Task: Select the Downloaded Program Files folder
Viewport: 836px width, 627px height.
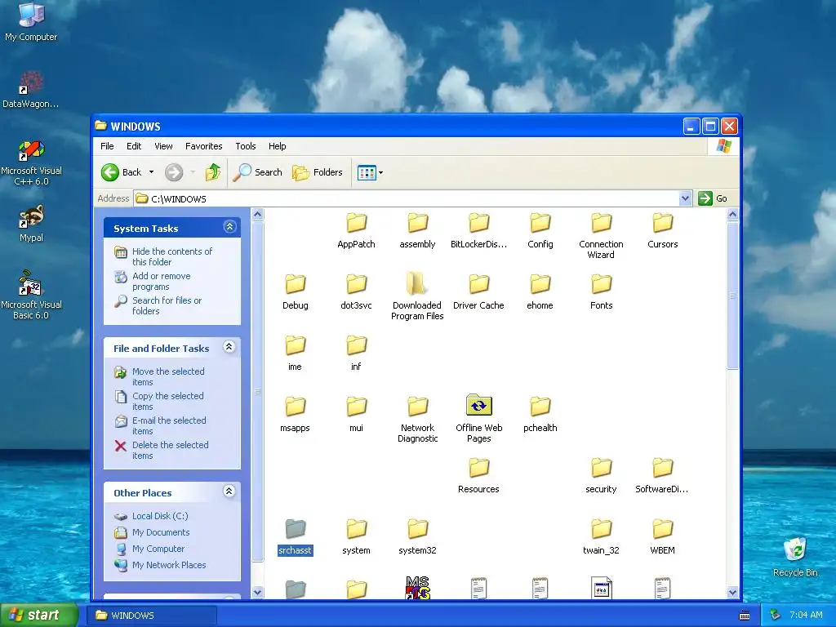Action: [417, 297]
